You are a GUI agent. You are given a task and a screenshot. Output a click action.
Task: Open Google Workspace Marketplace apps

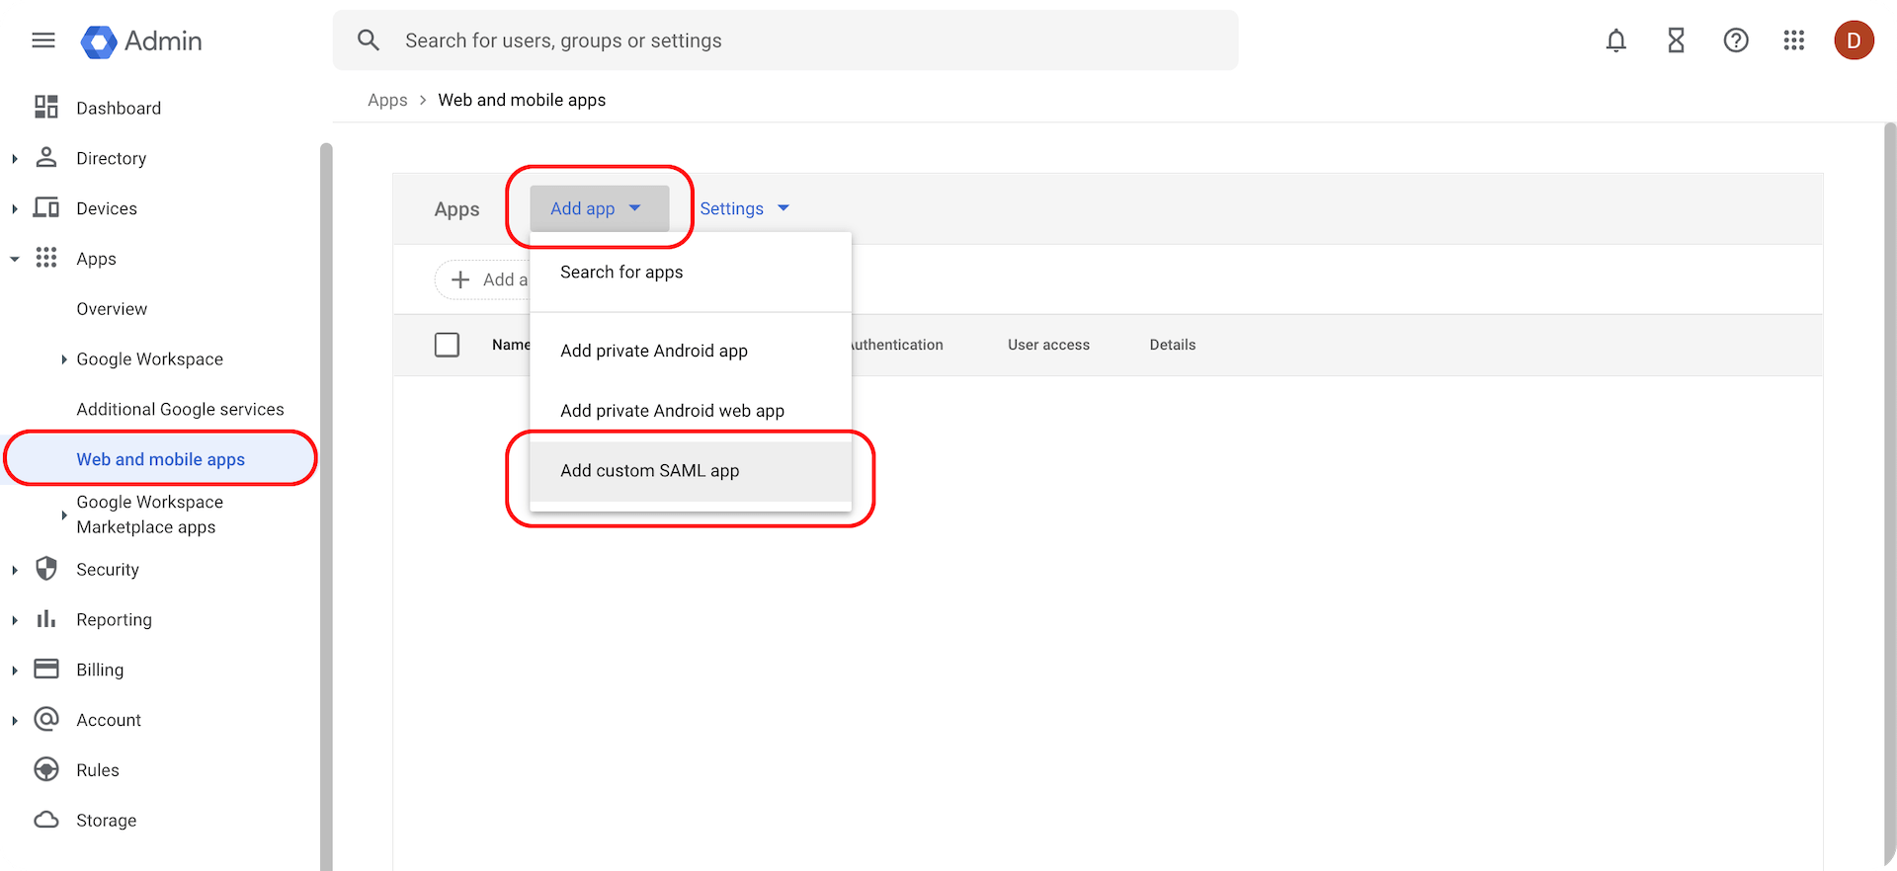[149, 515]
